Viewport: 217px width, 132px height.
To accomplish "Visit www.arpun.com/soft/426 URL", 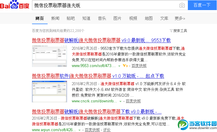I will (54, 130).
